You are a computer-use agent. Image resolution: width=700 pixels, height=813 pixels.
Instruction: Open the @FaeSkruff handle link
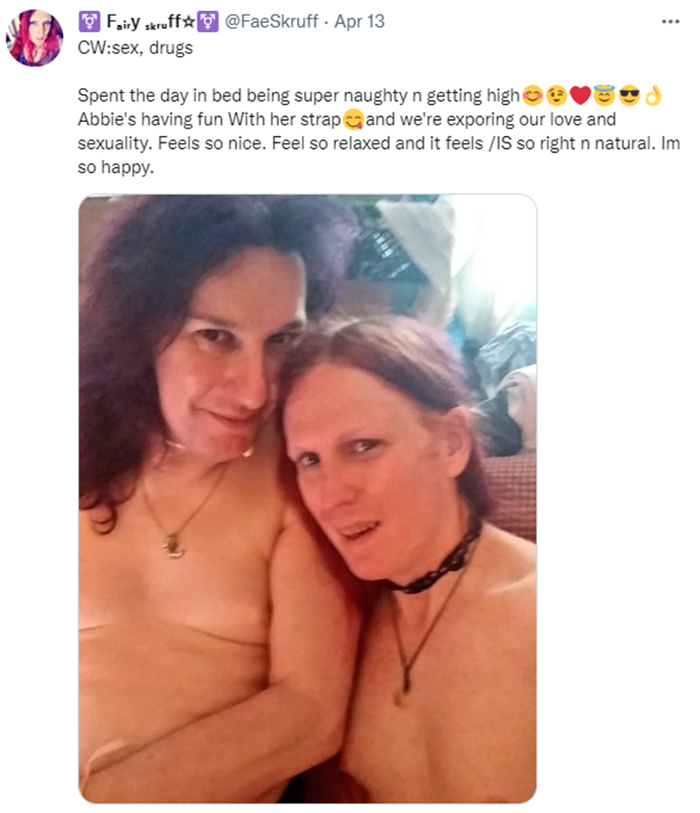pos(271,21)
